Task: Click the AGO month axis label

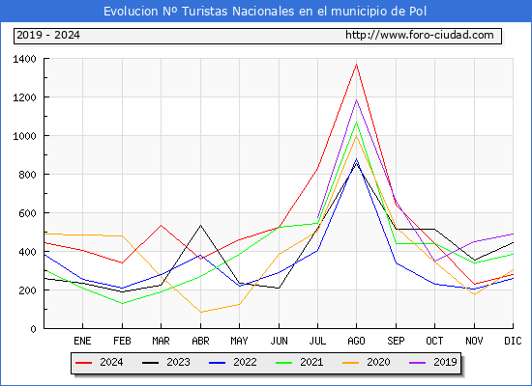Action: (x=356, y=341)
